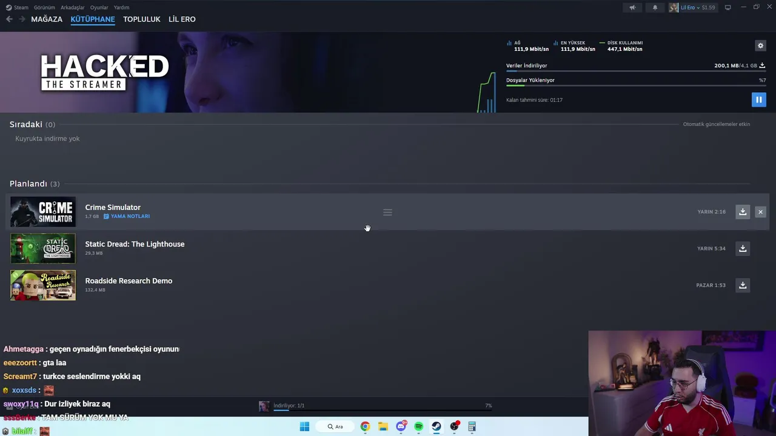Viewport: 776px width, 436px height.
Task: Open the Steam menu
Action: coord(18,7)
